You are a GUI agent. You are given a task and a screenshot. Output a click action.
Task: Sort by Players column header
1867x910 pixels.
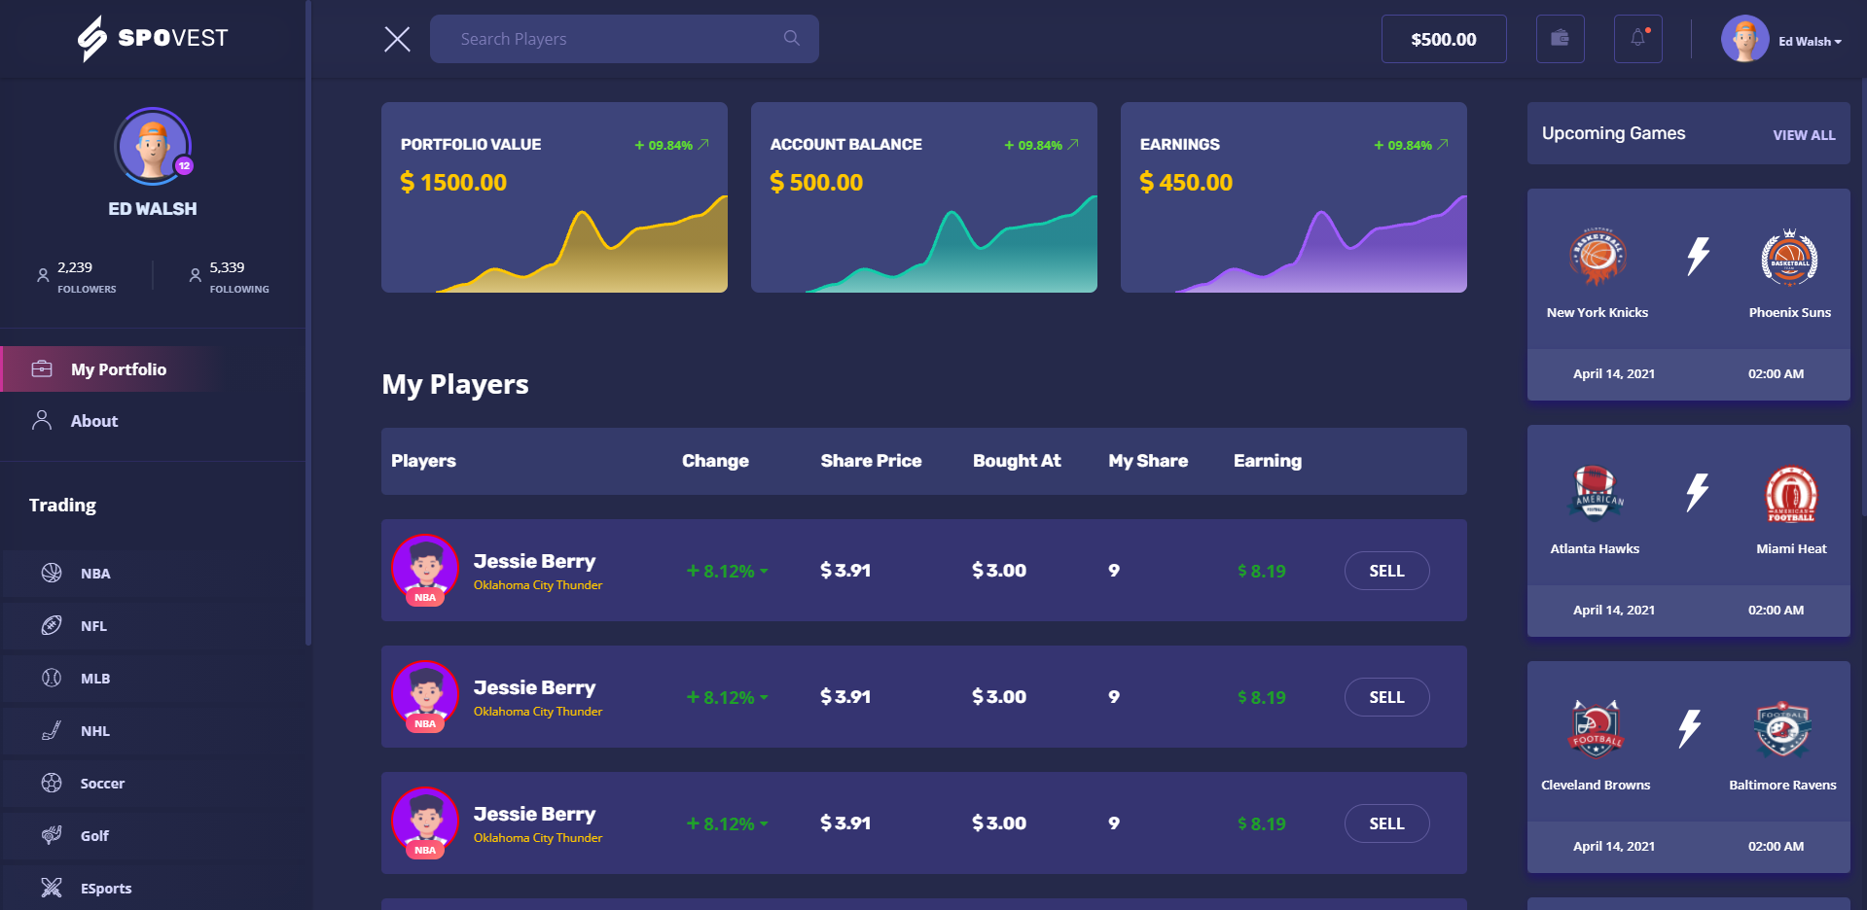coord(423,461)
